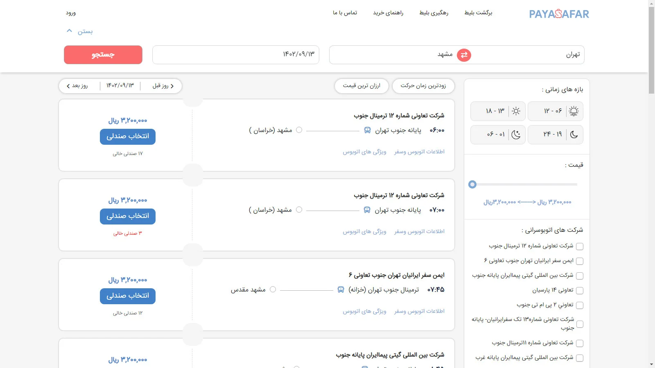Open ویژگی های اتوبوس on the ۰۷:۴۵ trip
This screenshot has height=368, width=655.
365,311
